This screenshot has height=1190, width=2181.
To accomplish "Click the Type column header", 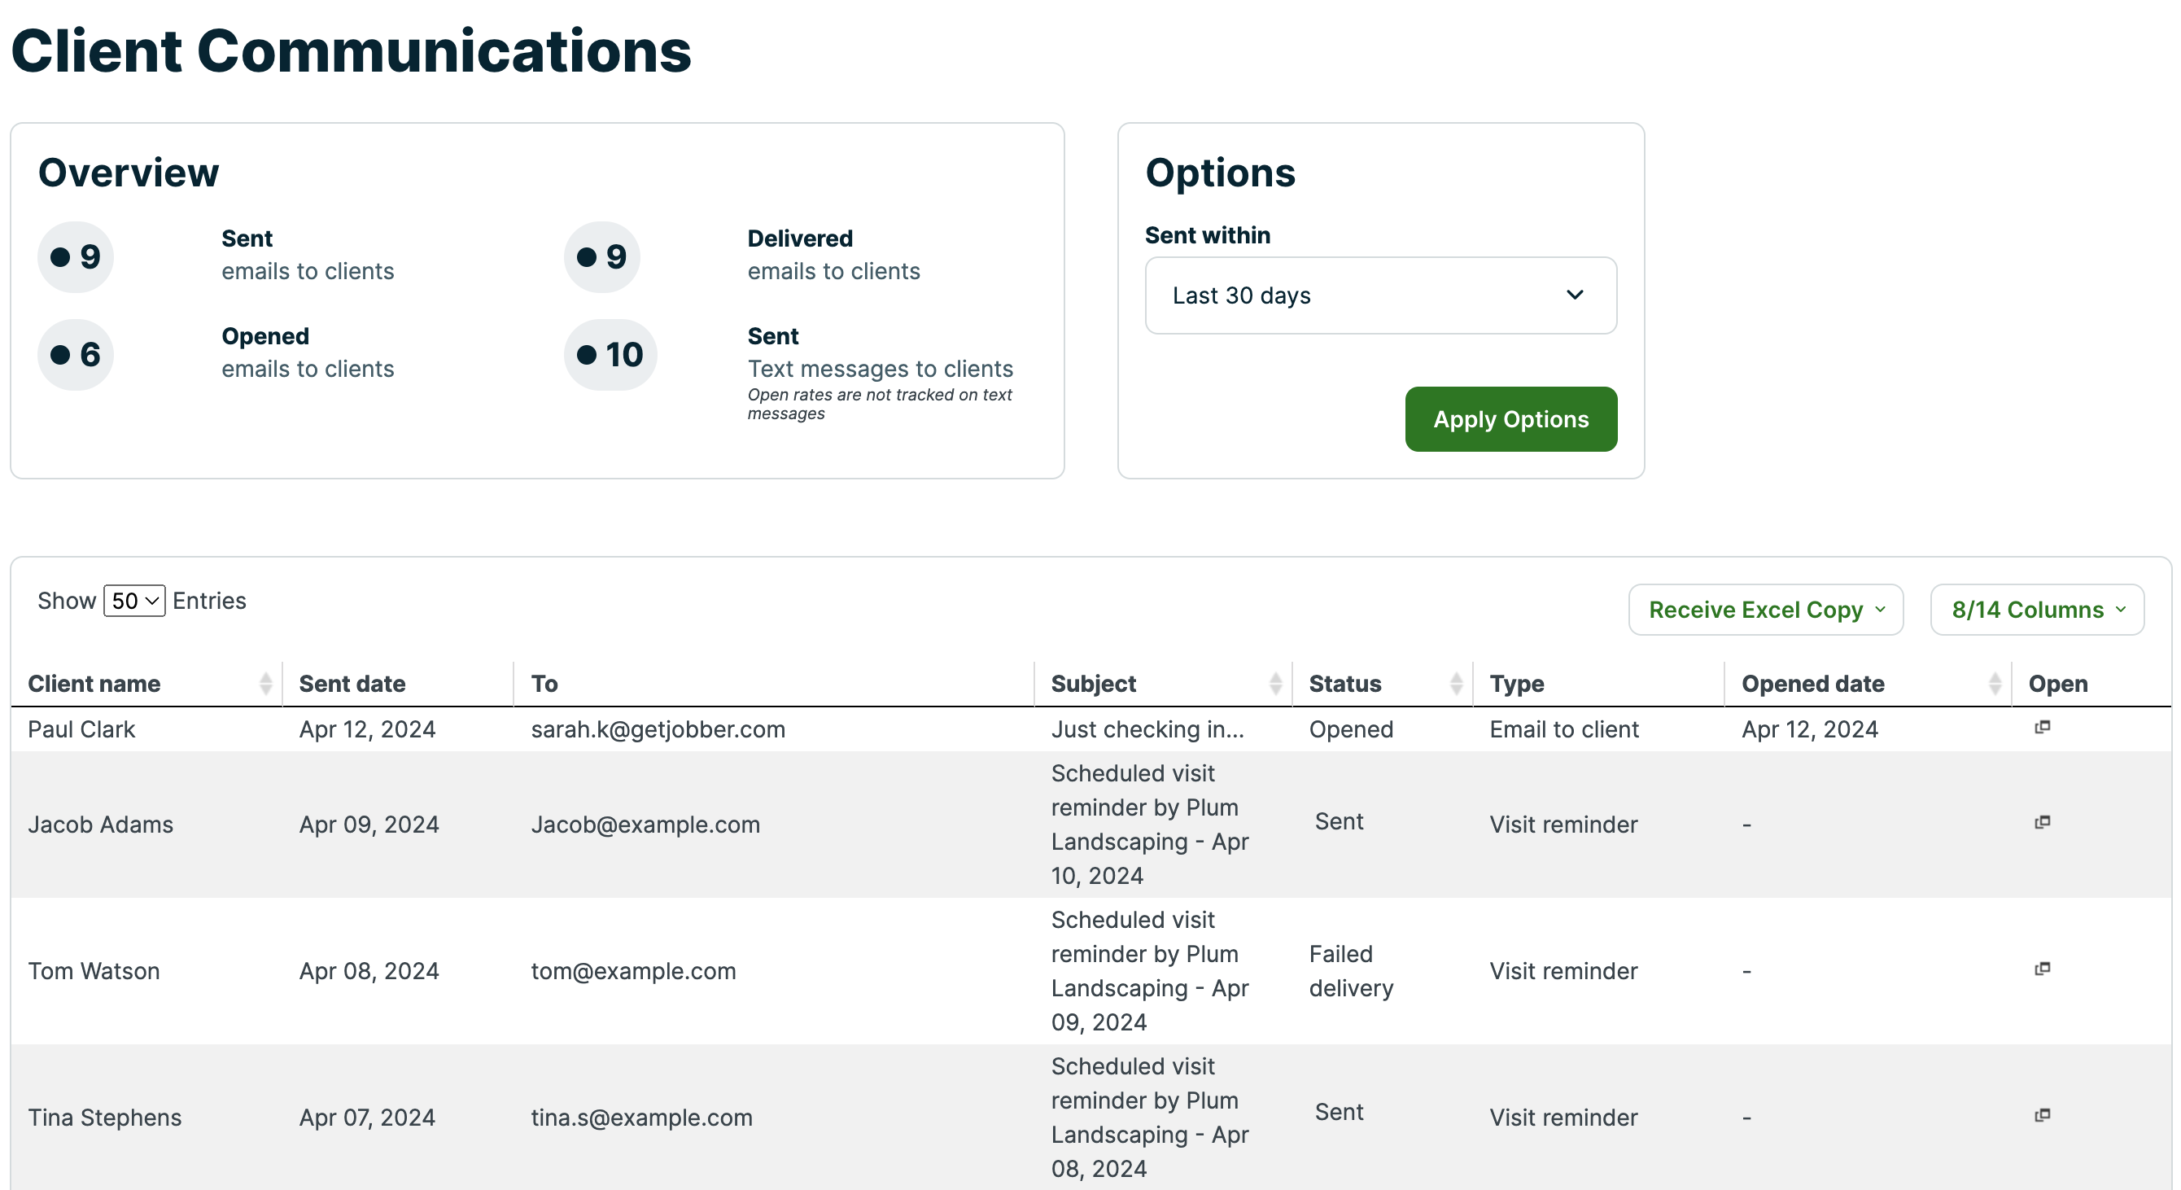I will 1516,684.
